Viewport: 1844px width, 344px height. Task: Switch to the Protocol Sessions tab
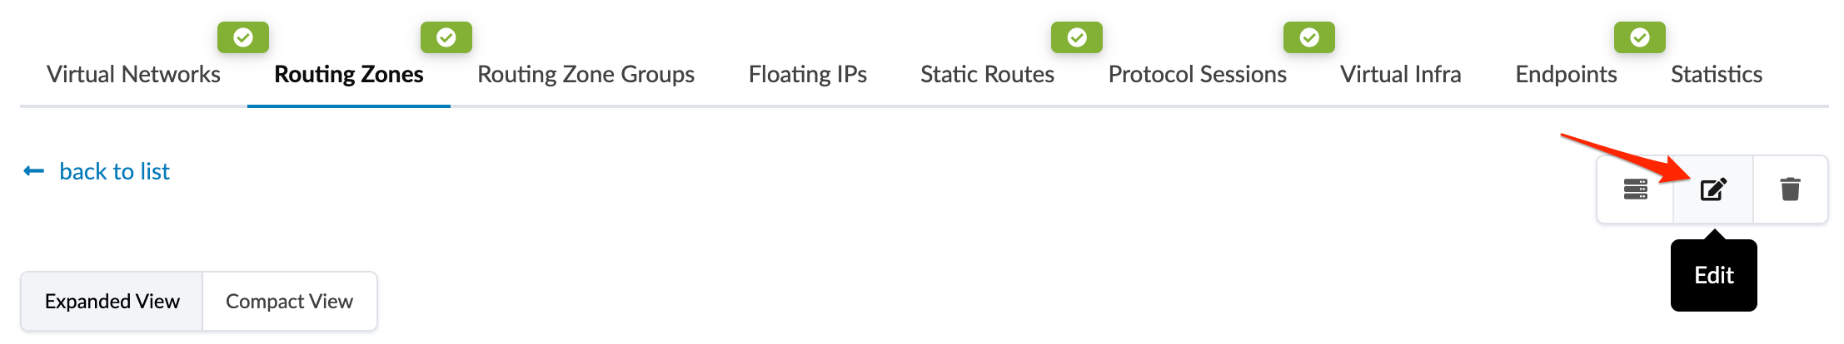click(1197, 75)
